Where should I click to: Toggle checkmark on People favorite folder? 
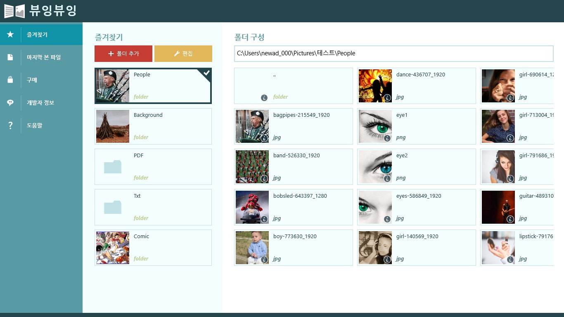coord(206,73)
